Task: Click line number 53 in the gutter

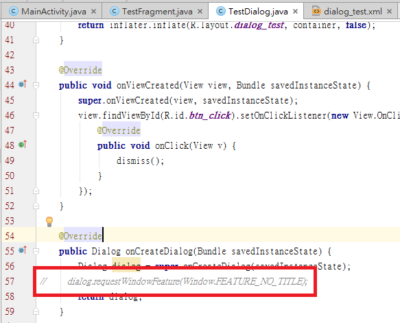Action: 10,221
